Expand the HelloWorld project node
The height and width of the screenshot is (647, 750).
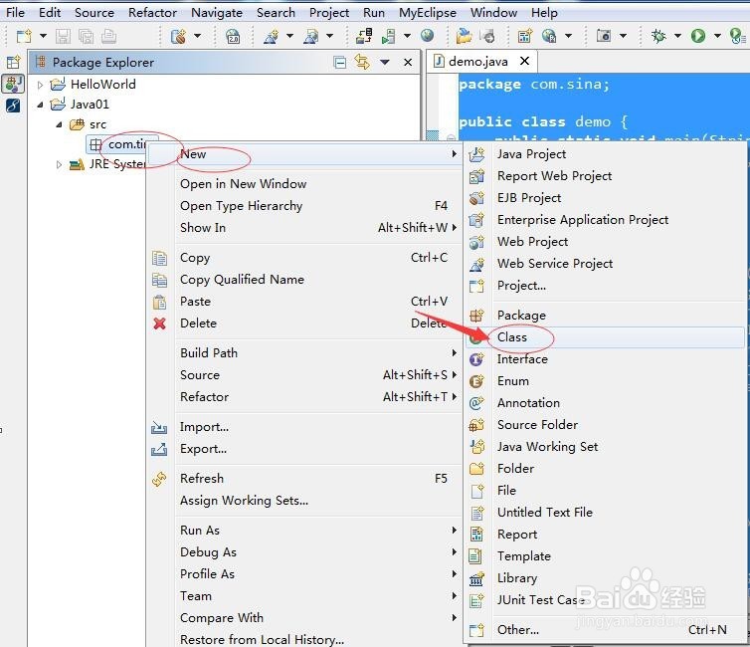click(x=40, y=85)
